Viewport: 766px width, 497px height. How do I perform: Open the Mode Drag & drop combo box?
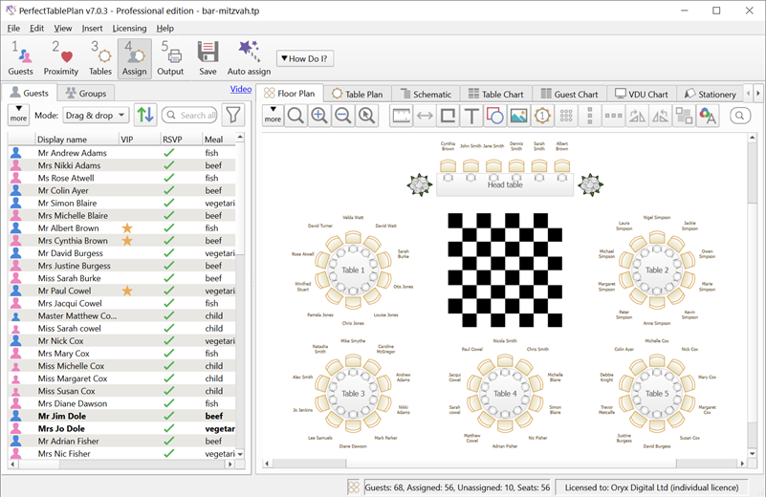point(96,116)
